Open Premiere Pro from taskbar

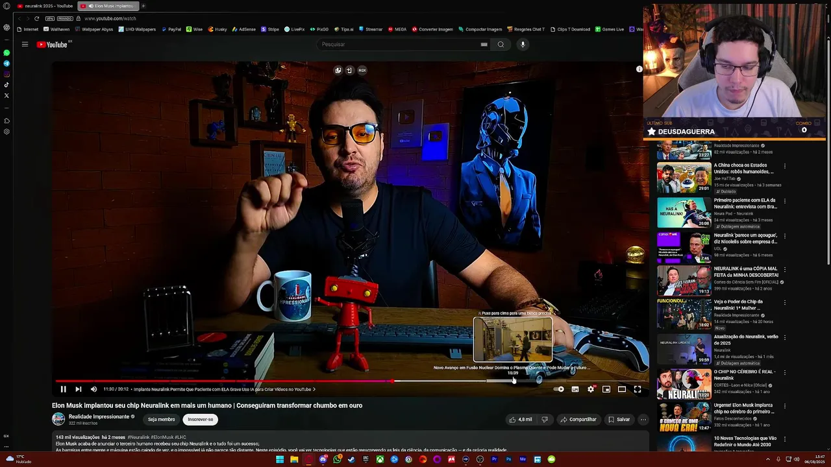click(x=494, y=459)
